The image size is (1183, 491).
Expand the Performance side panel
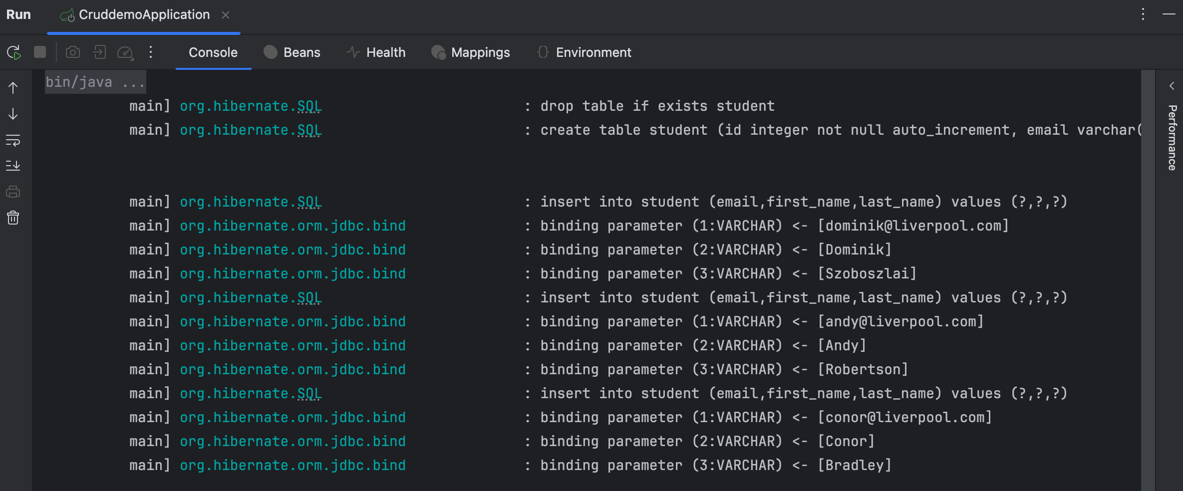coord(1172,137)
